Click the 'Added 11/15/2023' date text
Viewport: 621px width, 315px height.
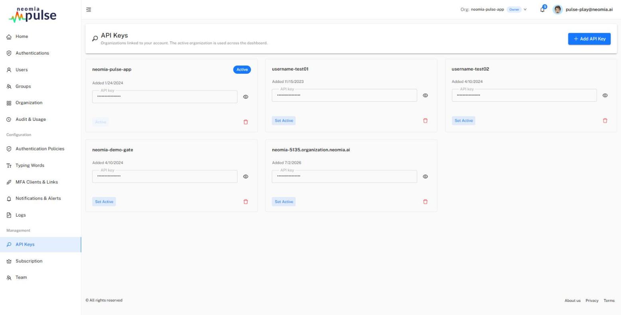pos(288,82)
